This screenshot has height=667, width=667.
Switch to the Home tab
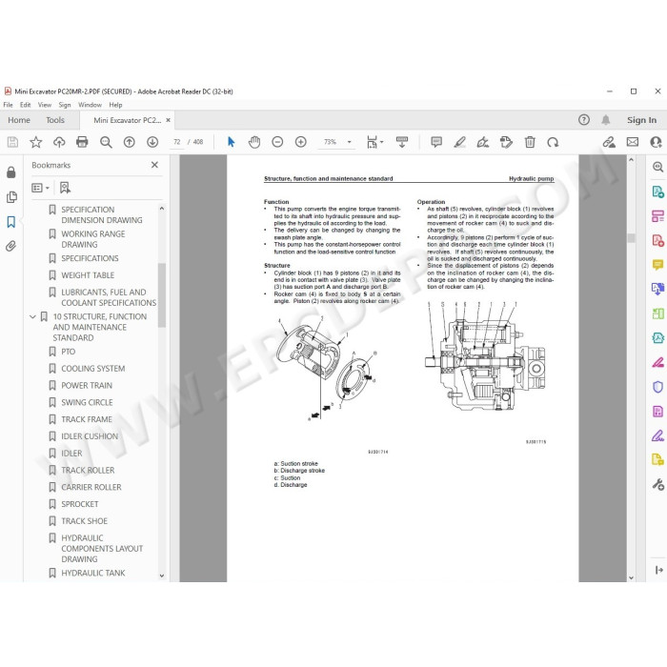pyautogui.click(x=19, y=120)
